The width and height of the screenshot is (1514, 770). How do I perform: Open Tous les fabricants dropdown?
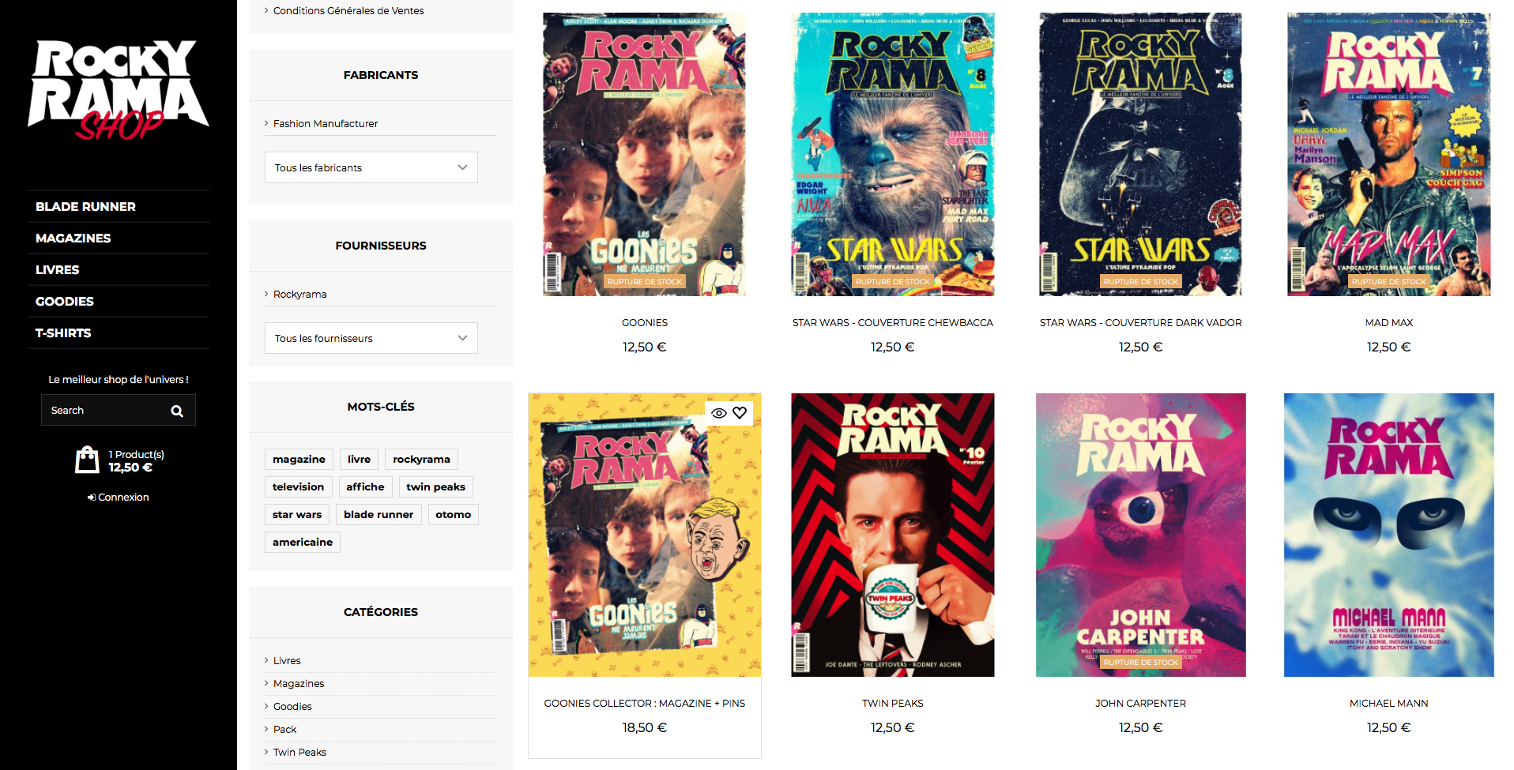pyautogui.click(x=371, y=167)
